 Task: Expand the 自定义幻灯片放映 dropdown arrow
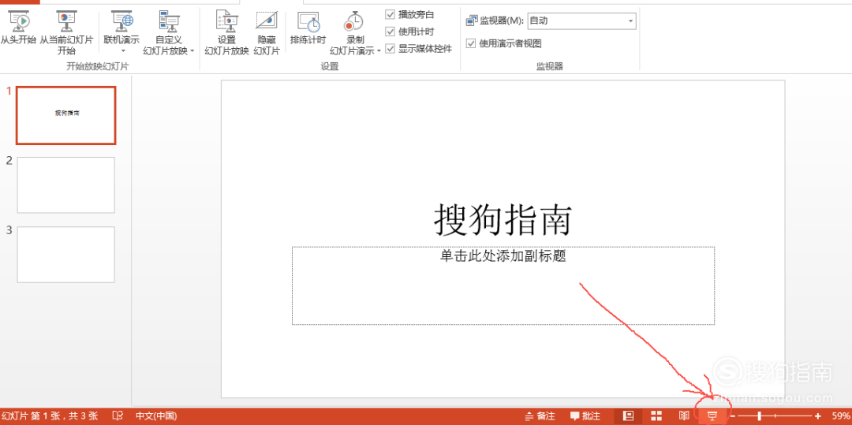point(192,51)
